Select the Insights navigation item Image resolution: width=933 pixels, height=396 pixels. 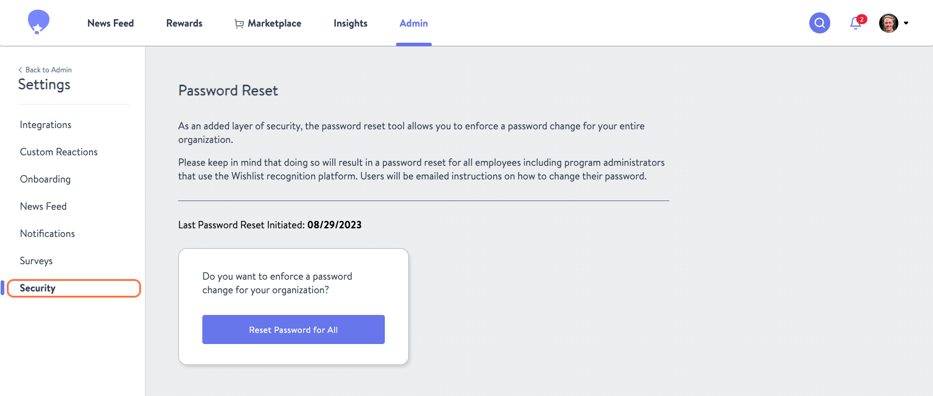point(350,23)
